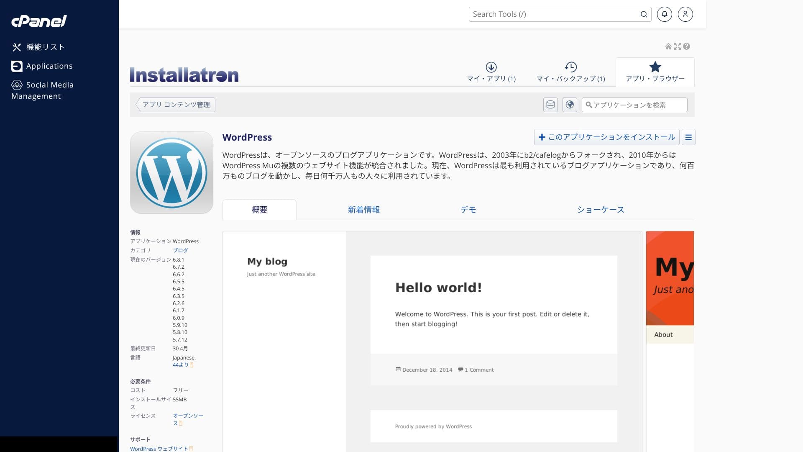Screen dimensions: 803x452
Task: Click the cPanel logo
Action: tap(39, 21)
